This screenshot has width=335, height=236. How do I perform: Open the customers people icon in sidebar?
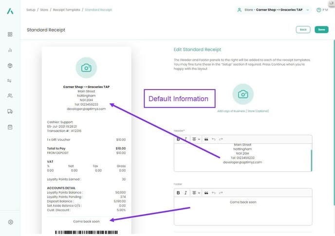(x=10, y=96)
